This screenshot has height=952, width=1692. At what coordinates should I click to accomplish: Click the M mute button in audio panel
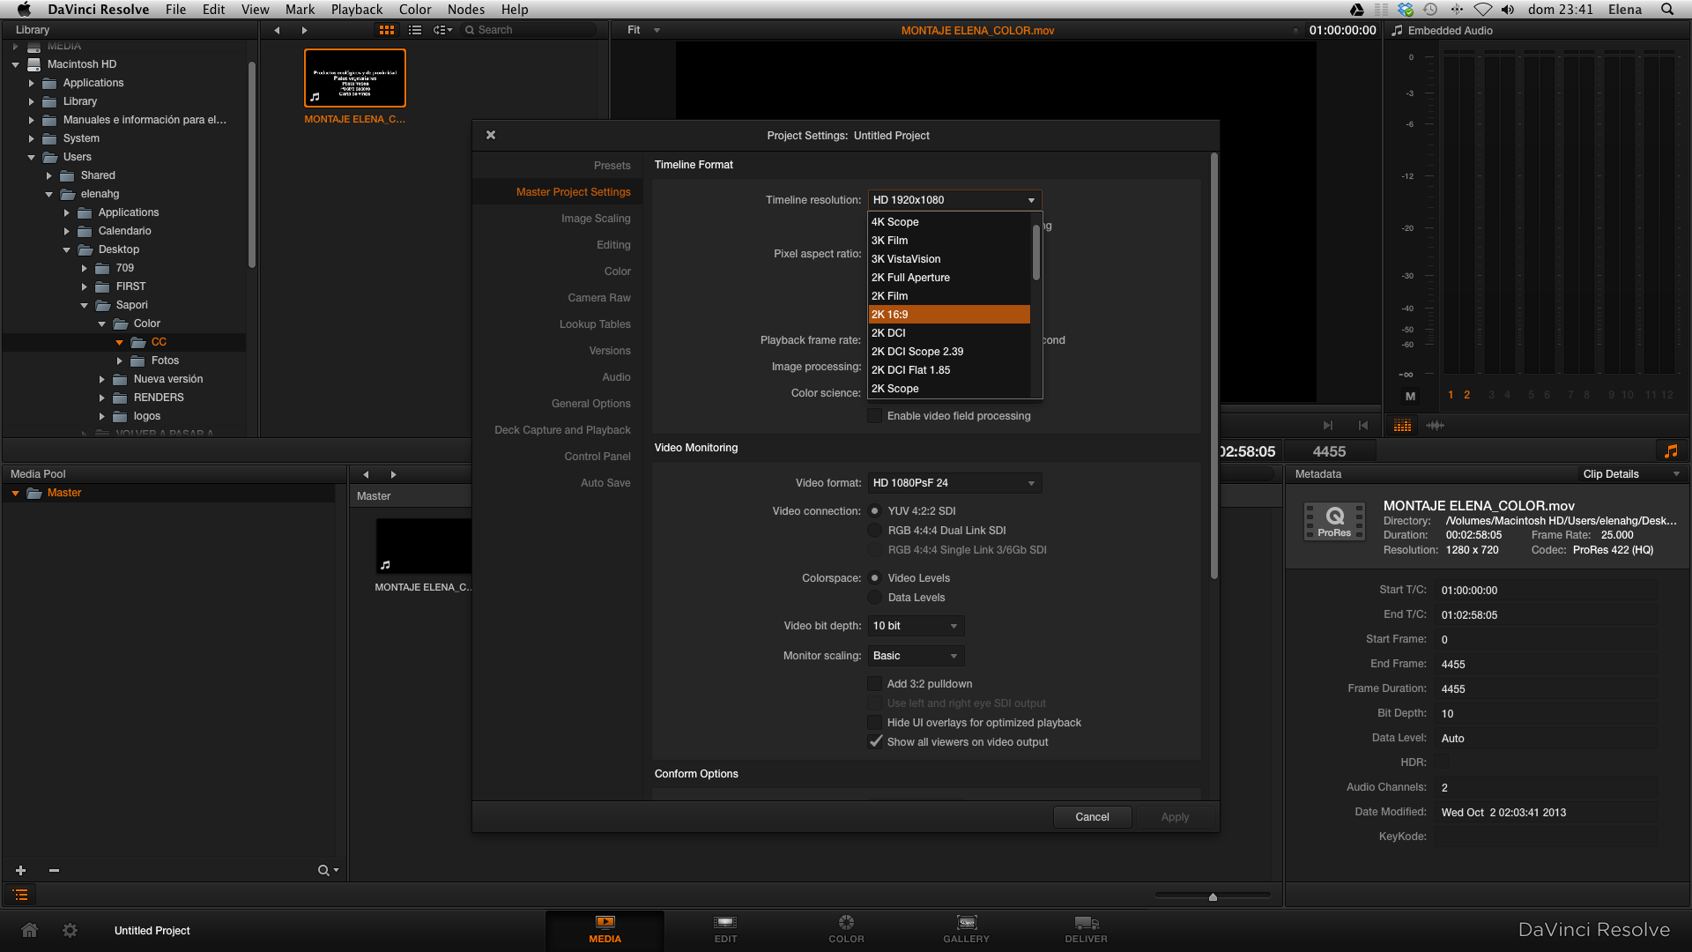click(x=1410, y=396)
